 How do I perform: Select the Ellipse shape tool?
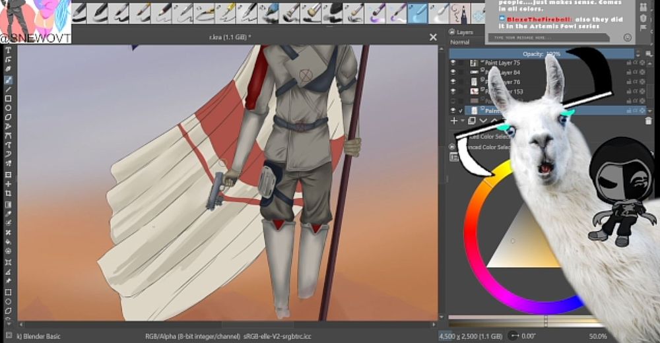tap(8, 108)
